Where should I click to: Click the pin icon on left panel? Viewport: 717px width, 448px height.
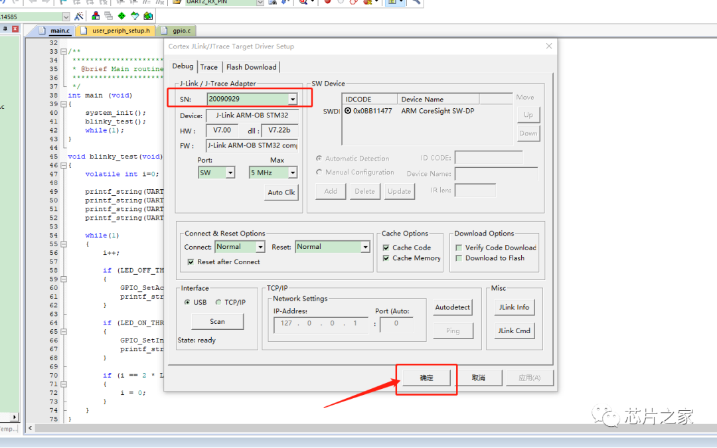tap(4, 29)
